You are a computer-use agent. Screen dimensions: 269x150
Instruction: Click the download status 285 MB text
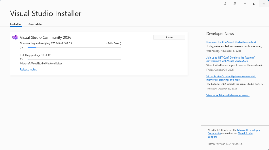pyautogui.click(x=46, y=43)
